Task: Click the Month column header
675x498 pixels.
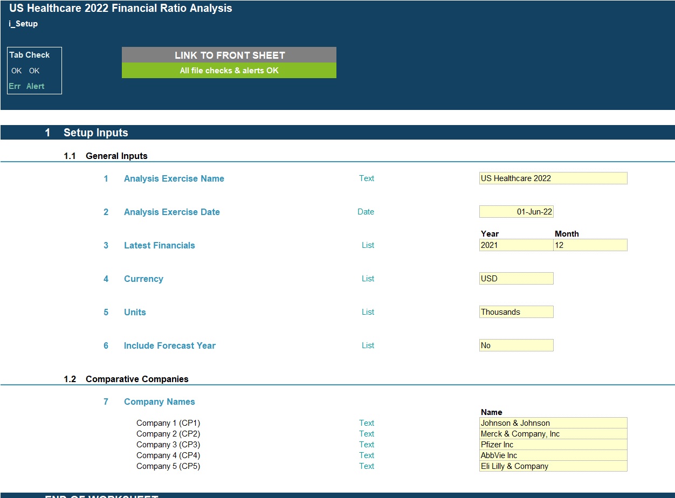Action: click(x=567, y=234)
